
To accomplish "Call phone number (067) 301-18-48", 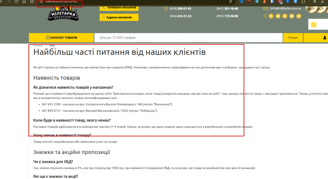I will click(x=227, y=9).
